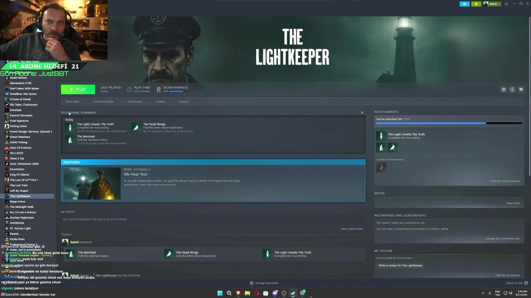Open View Latest News link
This screenshot has width=531, height=298.
(351, 229)
